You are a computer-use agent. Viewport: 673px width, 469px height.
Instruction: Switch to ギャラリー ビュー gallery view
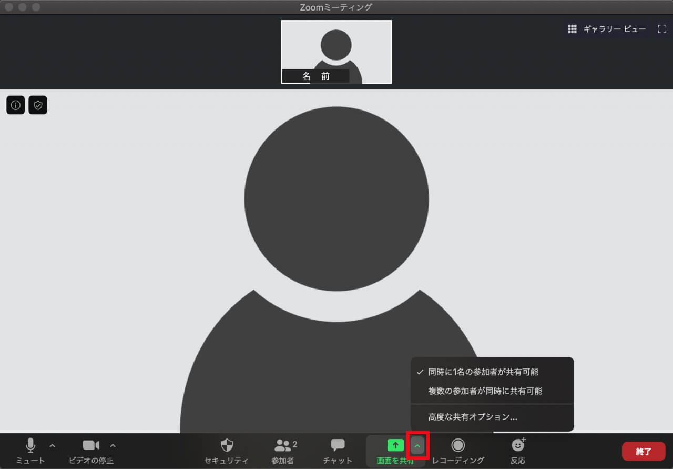tap(607, 29)
